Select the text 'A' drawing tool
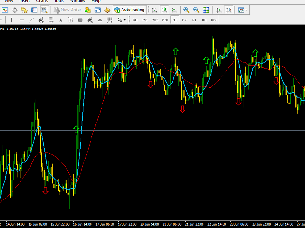The image size is (305, 228). click(x=61, y=20)
